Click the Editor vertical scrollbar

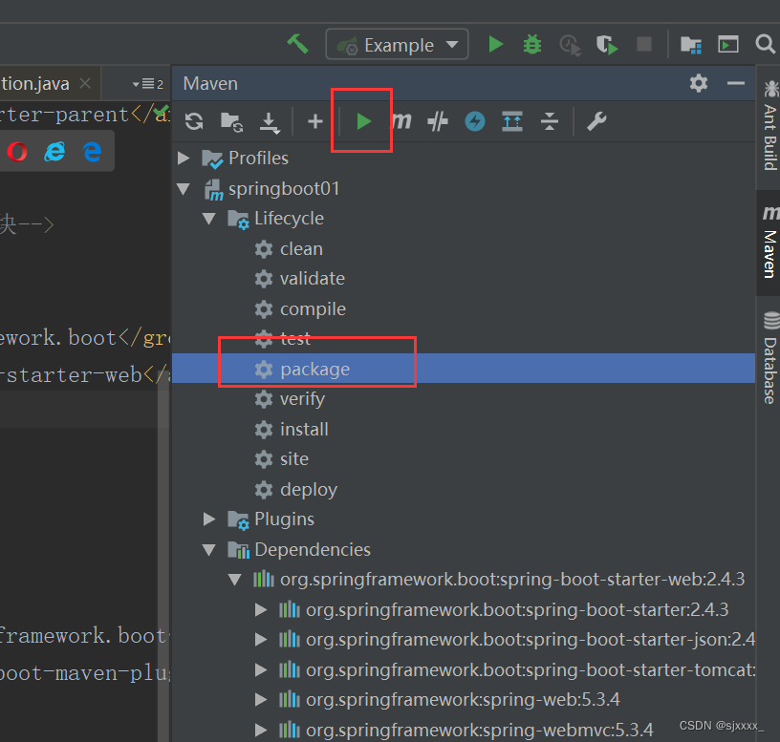click(163, 557)
